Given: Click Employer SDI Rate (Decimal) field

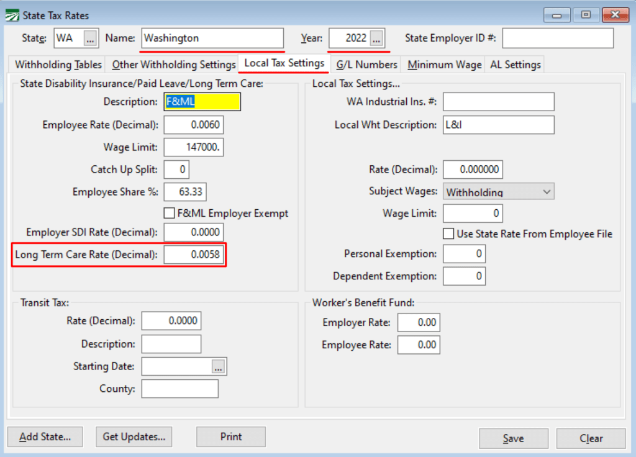Looking at the screenshot, I should (194, 232).
